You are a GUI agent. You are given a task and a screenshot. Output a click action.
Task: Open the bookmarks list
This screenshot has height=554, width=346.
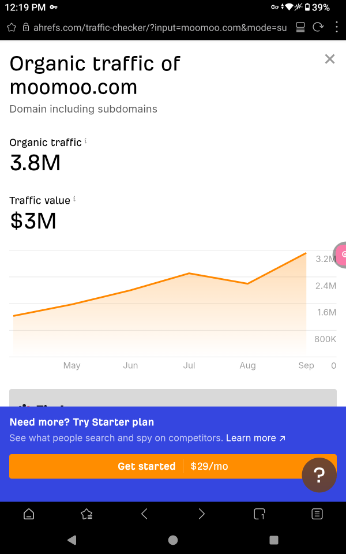click(x=86, y=514)
